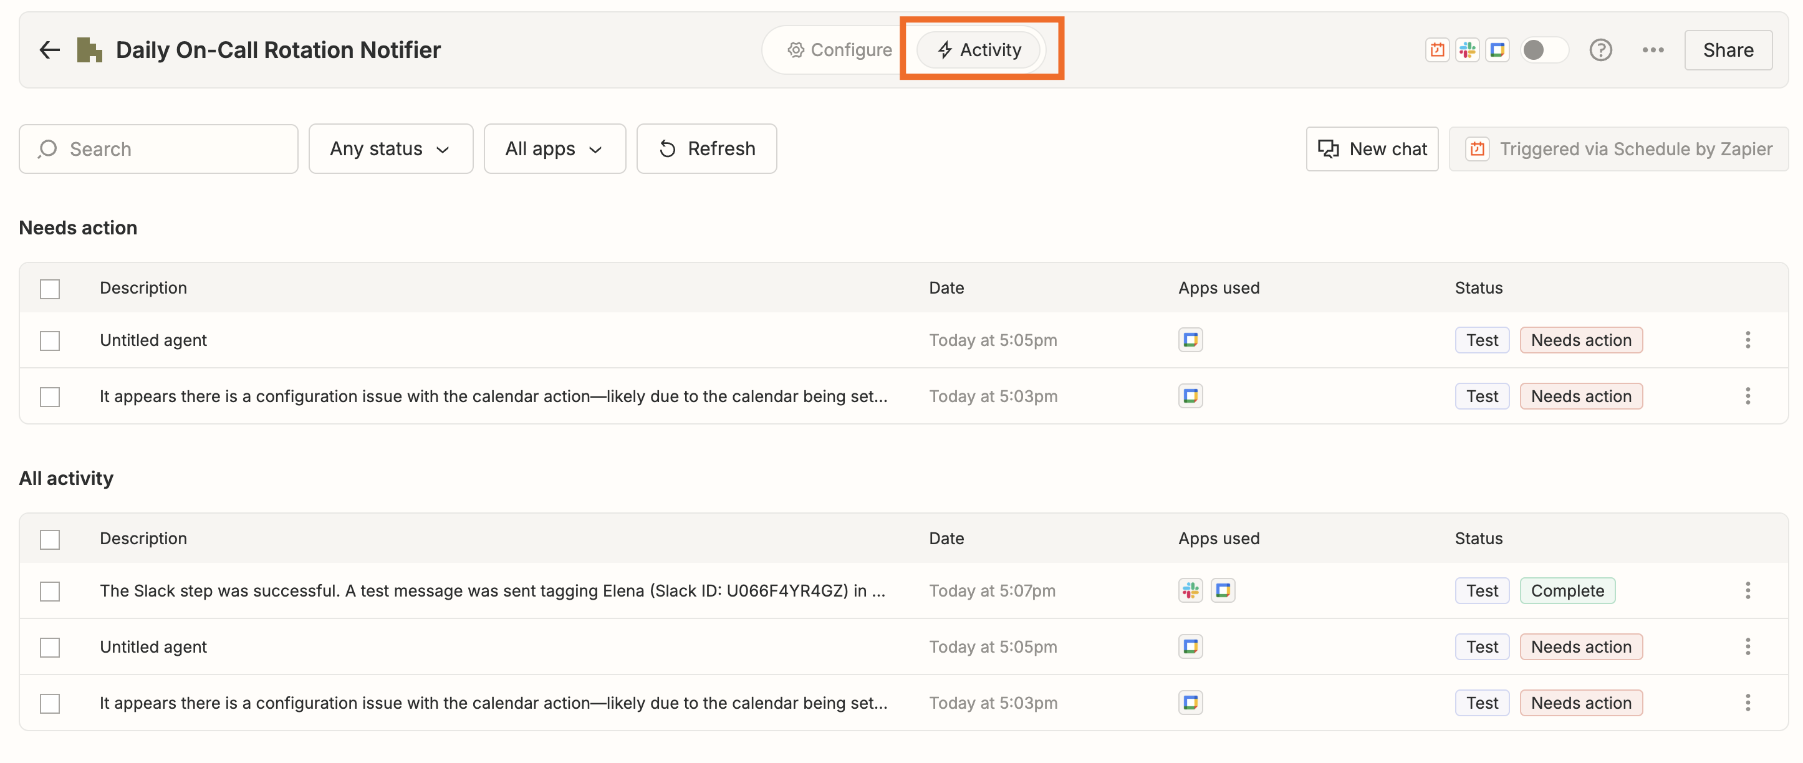
Task: Open Untitled agent in All activity section
Action: click(153, 647)
